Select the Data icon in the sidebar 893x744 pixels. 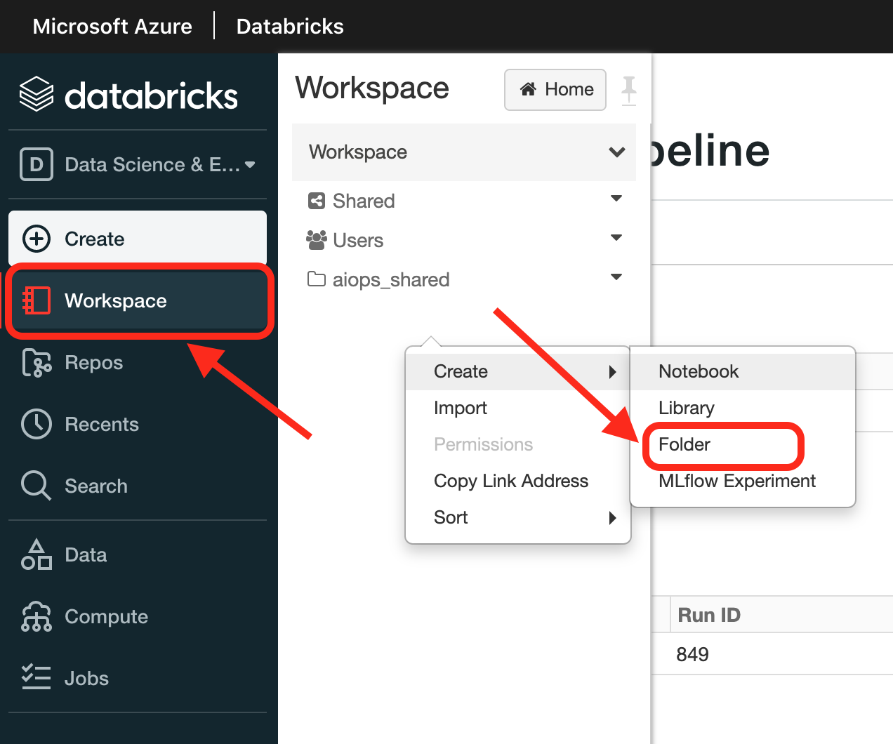pyautogui.click(x=36, y=554)
